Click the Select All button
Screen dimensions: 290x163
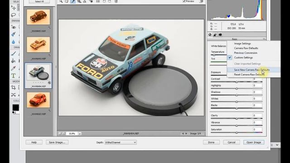[x=39, y=1]
